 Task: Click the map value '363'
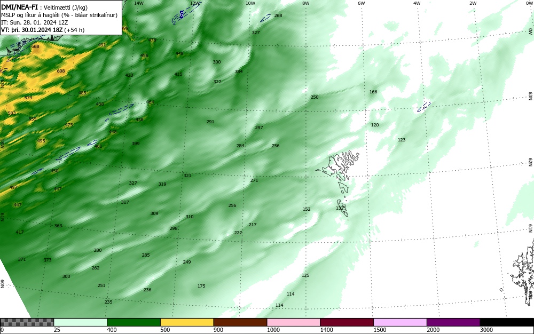(58, 226)
